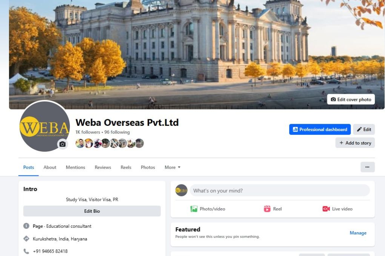The image size is (385, 256).
Task: Expand the More dropdown in the page tabs
Action: coord(172,167)
